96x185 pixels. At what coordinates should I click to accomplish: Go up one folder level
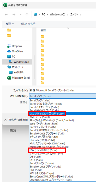point(27,14)
